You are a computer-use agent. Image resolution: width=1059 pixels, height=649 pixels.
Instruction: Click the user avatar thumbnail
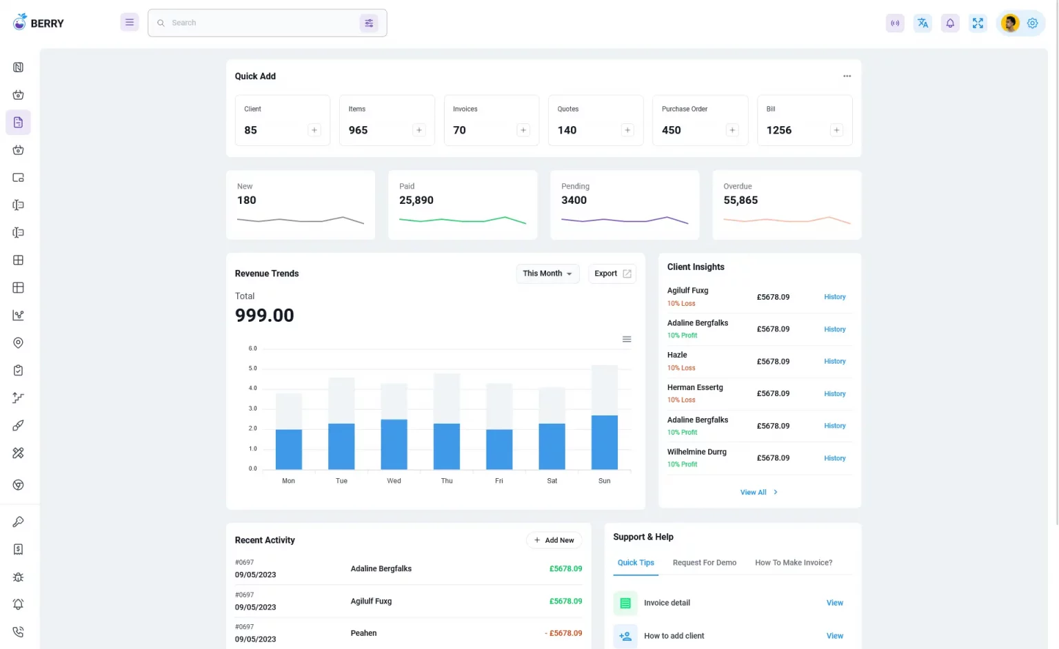point(1009,23)
